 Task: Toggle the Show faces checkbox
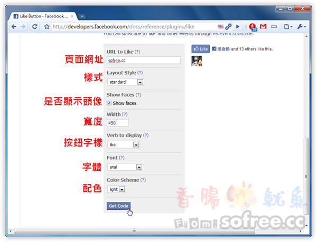click(109, 103)
